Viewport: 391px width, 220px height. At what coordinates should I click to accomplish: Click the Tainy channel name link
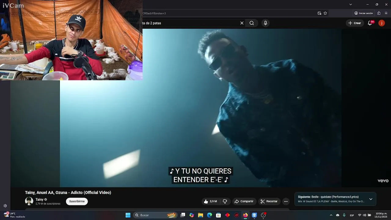39,200
